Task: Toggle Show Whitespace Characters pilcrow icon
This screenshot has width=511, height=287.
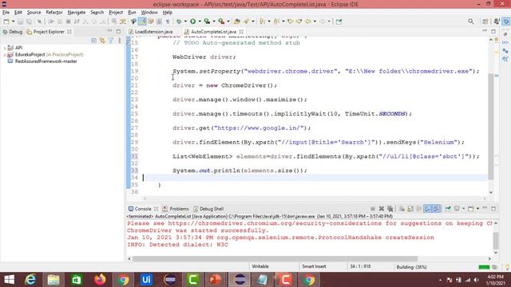Action: pos(168,22)
